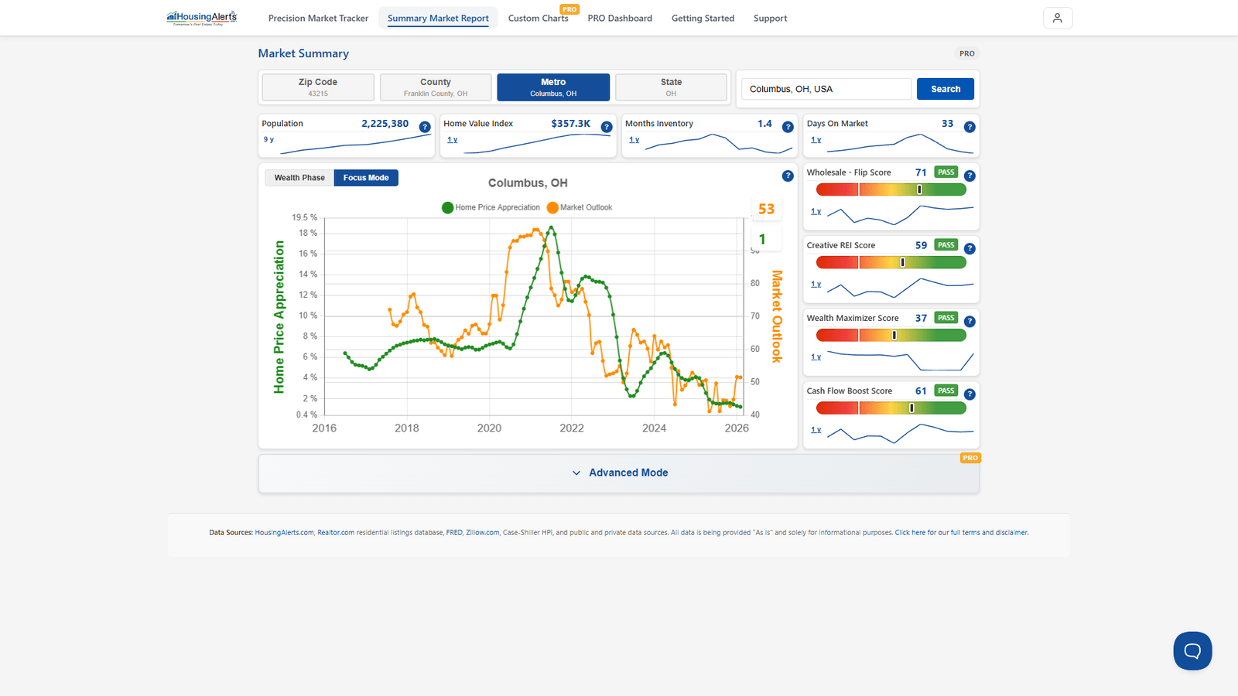Image resolution: width=1238 pixels, height=696 pixels.
Task: Open the Precision Market Tracker tab
Action: pyautogui.click(x=318, y=19)
